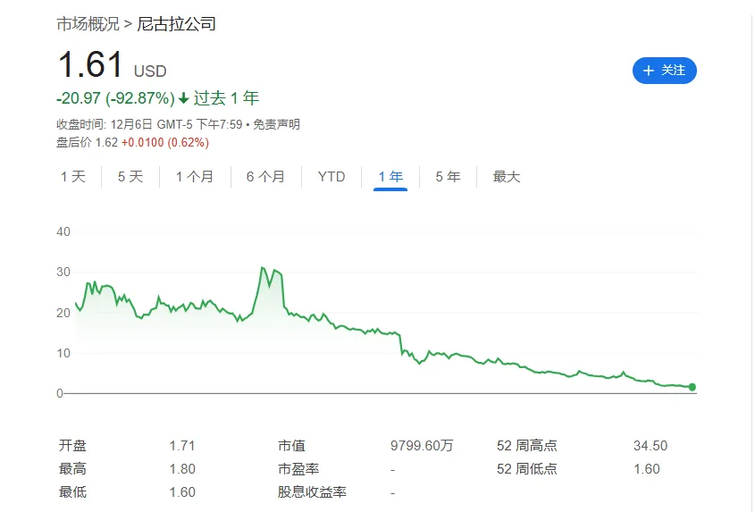This screenshot has height=512, width=755.
Task: Select the 最大 range tab
Action: [x=507, y=176]
